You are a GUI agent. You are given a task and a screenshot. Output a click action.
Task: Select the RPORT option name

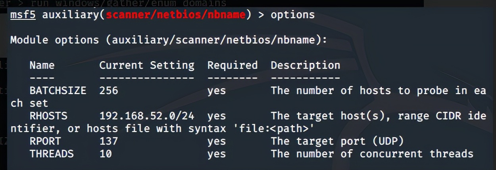45,141
